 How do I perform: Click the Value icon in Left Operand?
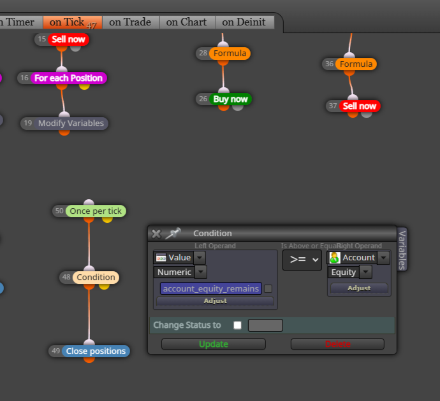click(161, 258)
